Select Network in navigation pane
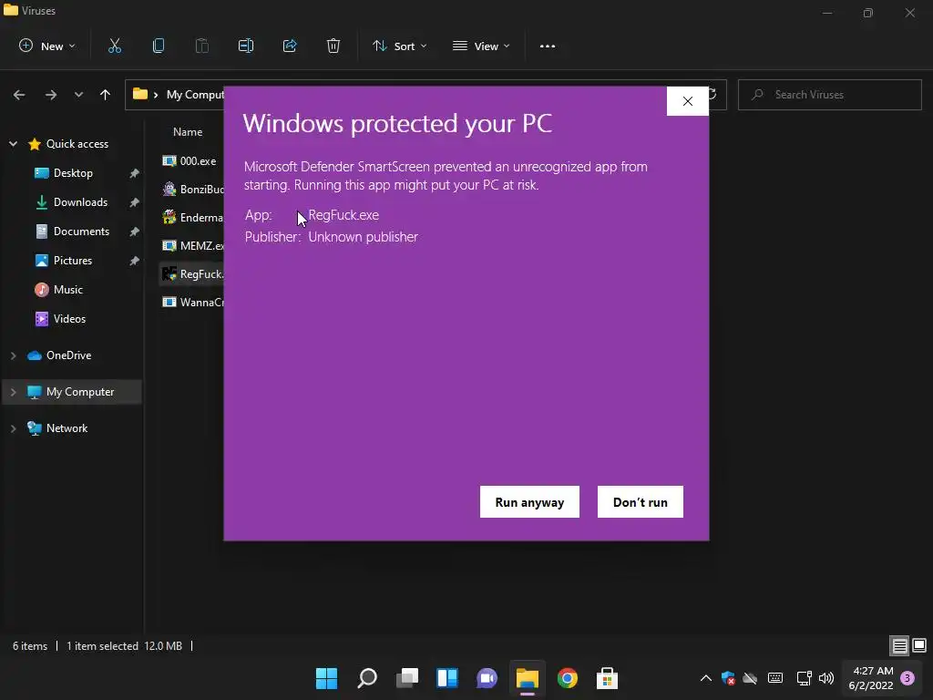Screen dimensions: 933x700 67,428
